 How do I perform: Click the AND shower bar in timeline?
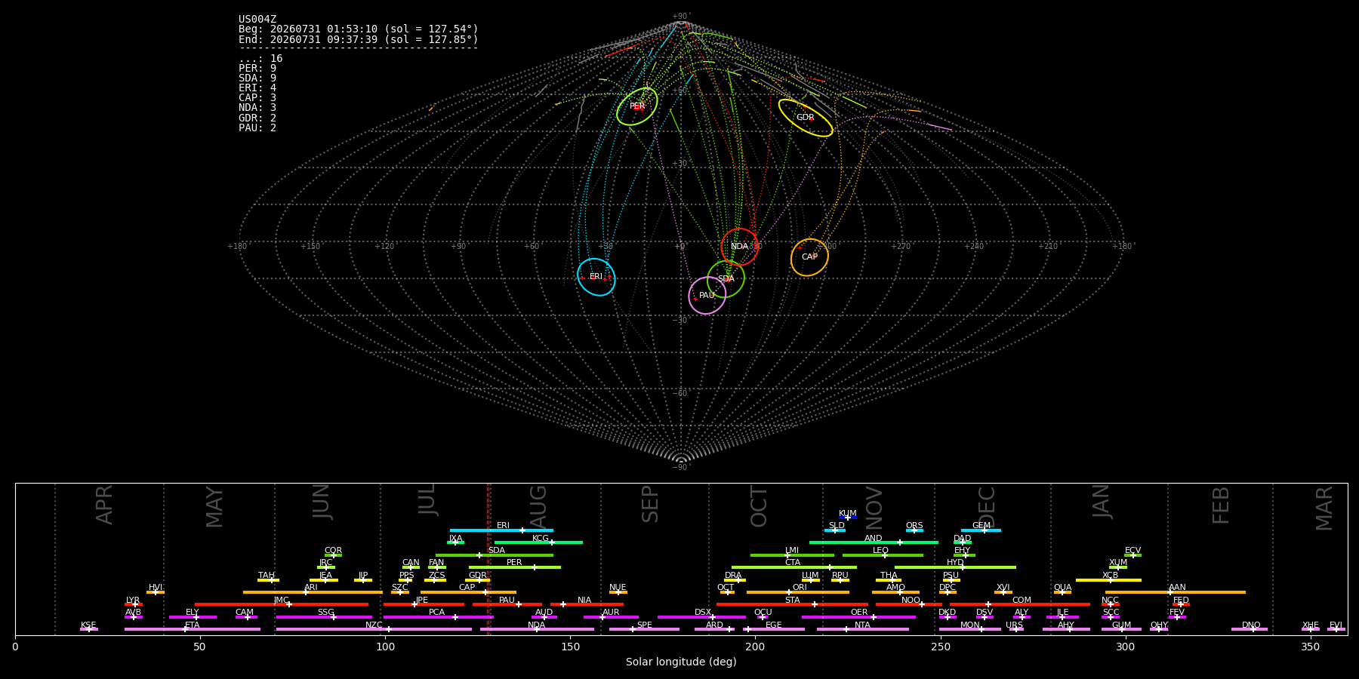click(x=874, y=542)
